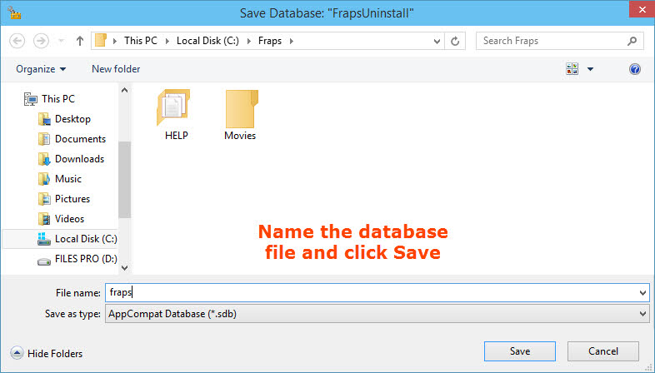655x373 pixels.
Task: Select This PC in the address breadcrumb
Action: tap(140, 41)
